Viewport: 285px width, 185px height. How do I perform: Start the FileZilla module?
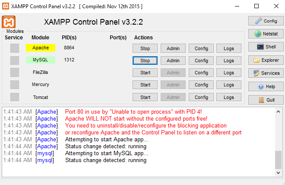(145, 73)
